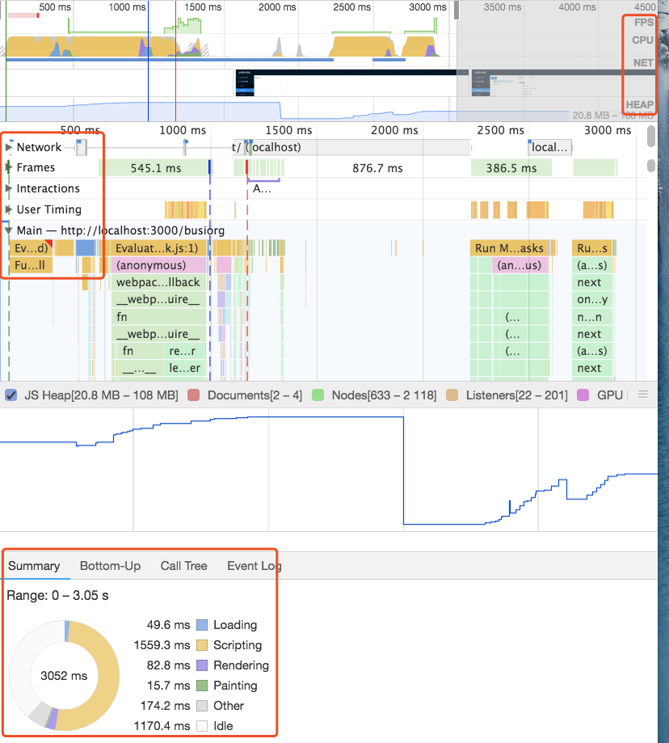669x743 pixels.
Task: Click the flame chart vertical scrollbar
Action: (x=651, y=137)
